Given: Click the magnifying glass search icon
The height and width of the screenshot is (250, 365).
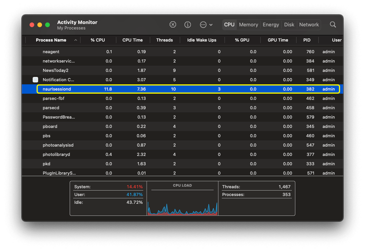Looking at the screenshot, I should (x=333, y=24).
